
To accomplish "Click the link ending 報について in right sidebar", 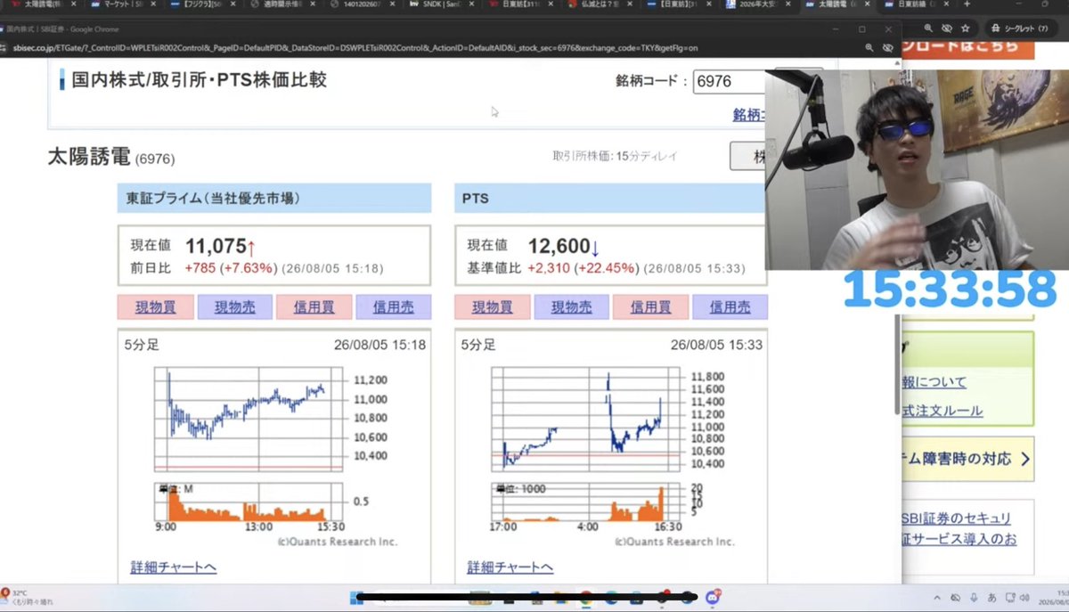I will pyautogui.click(x=934, y=382).
